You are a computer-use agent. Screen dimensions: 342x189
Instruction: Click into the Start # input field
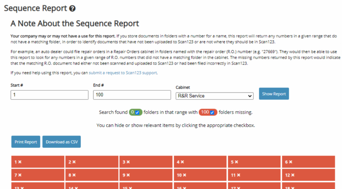(x=49, y=95)
